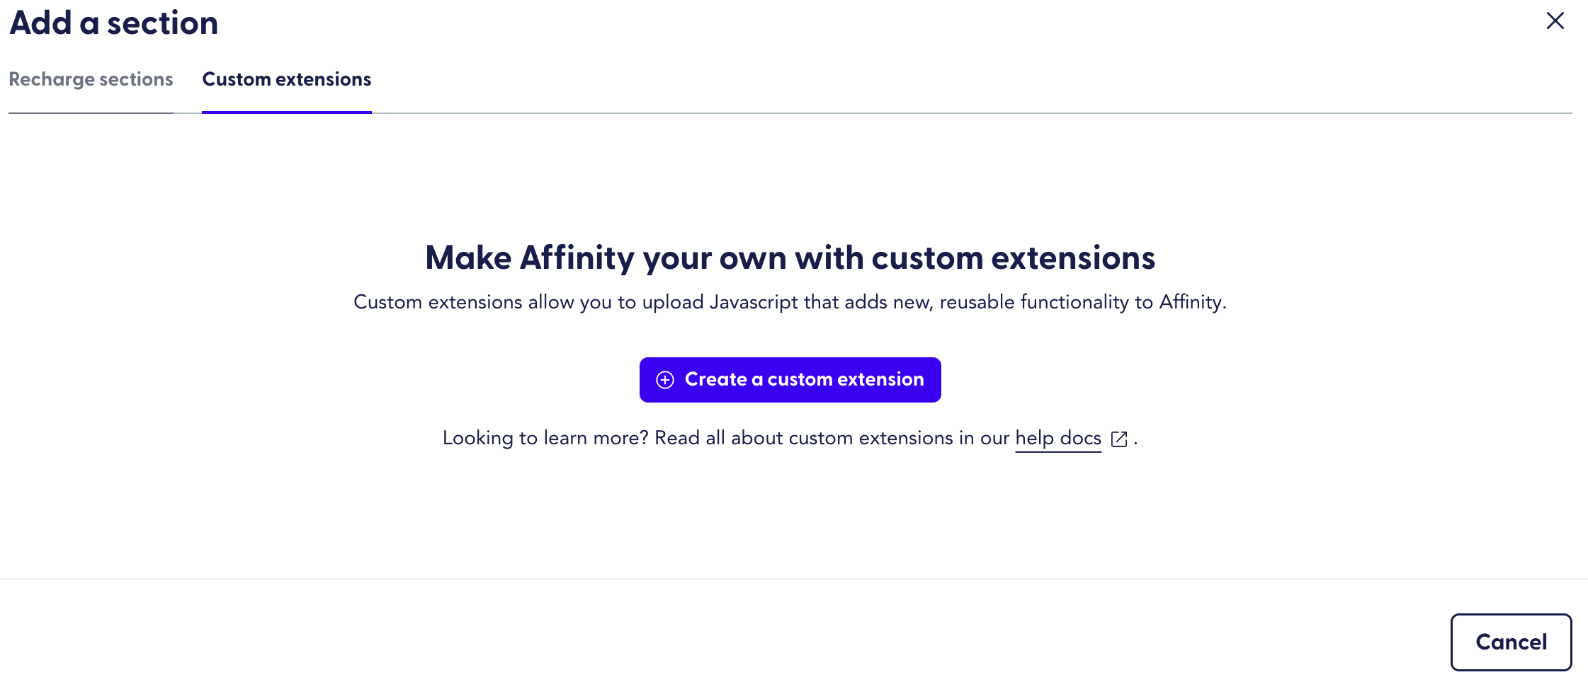Image resolution: width=1588 pixels, height=682 pixels.
Task: Click the Add a section heading
Action: point(113,23)
